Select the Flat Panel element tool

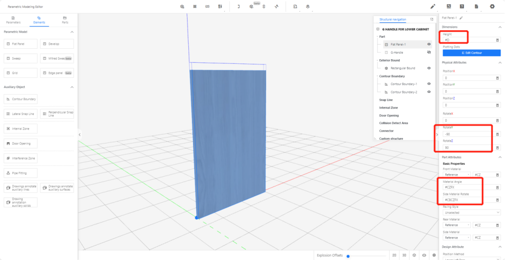(21, 44)
